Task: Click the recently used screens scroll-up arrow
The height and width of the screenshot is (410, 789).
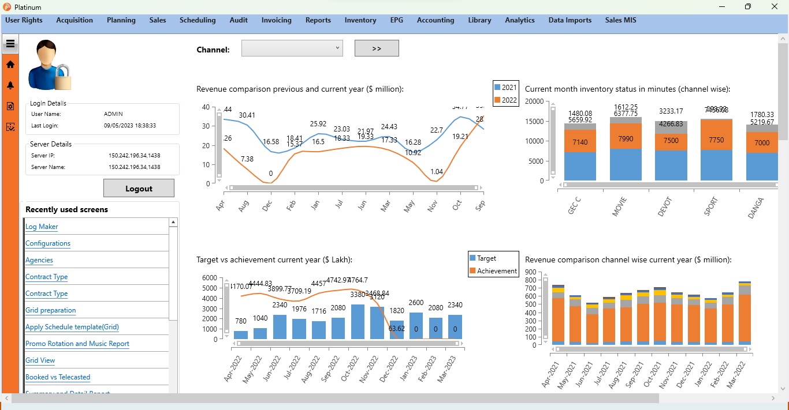Action: point(173,223)
